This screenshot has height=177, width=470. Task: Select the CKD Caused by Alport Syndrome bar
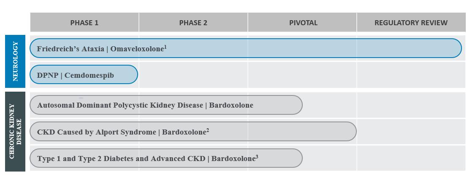click(x=193, y=132)
